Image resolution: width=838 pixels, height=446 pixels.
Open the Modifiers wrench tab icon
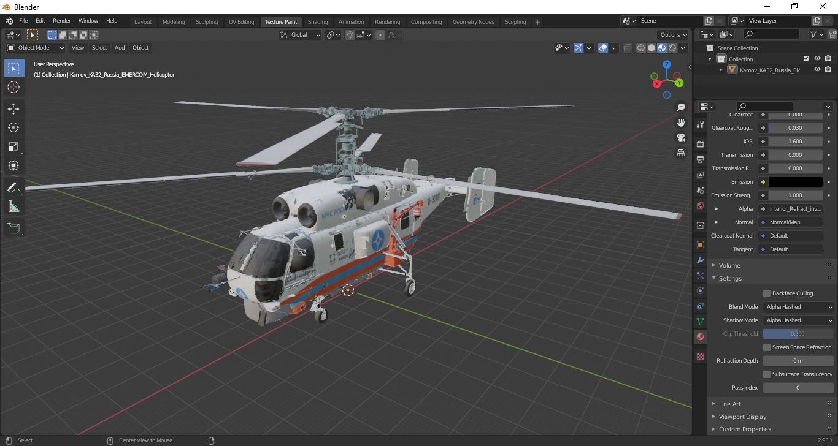click(x=700, y=260)
